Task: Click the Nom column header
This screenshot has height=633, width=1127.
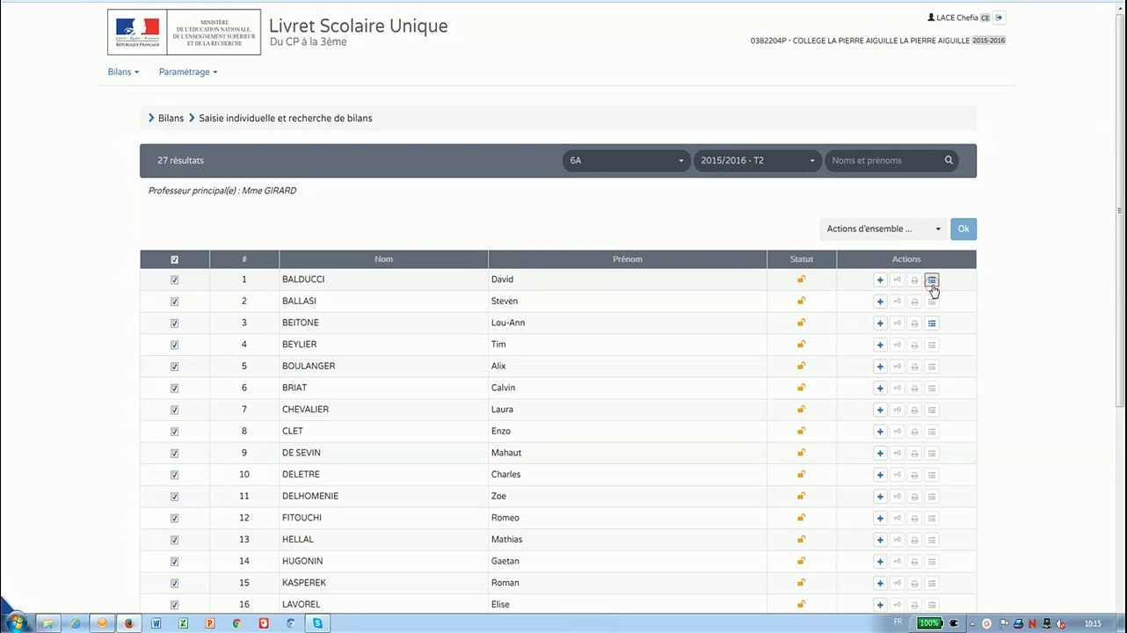Action: coord(383,259)
